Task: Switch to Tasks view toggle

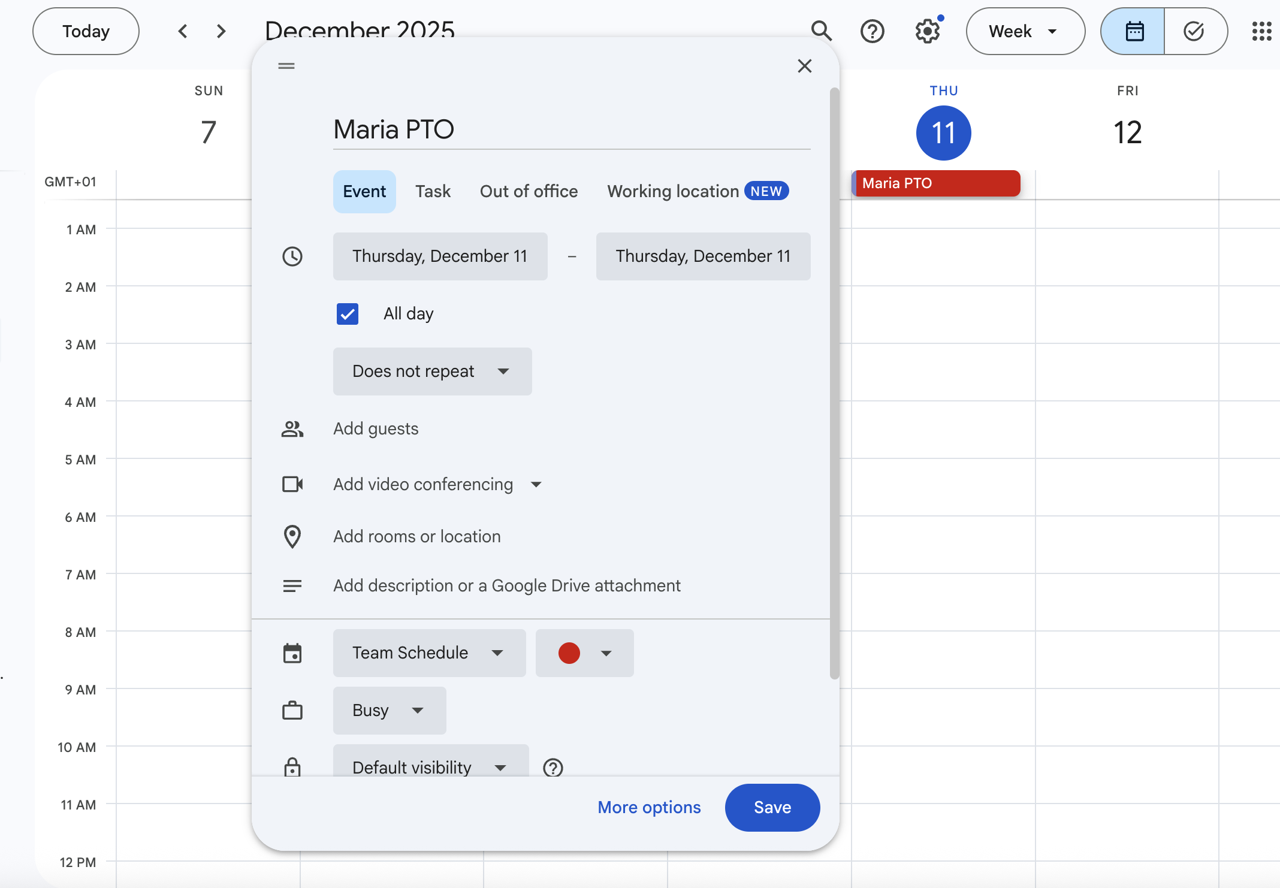Action: click(x=1194, y=31)
